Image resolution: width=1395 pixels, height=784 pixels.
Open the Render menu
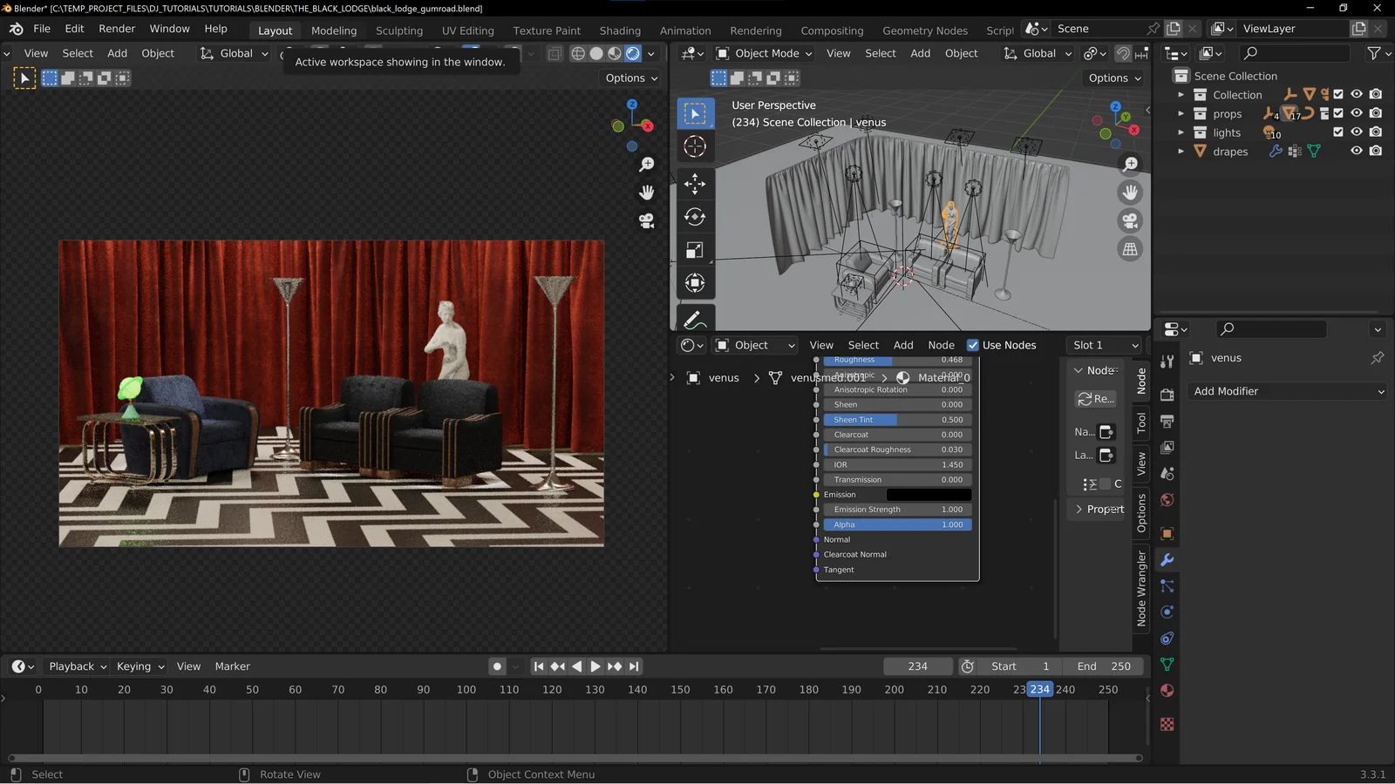(117, 28)
